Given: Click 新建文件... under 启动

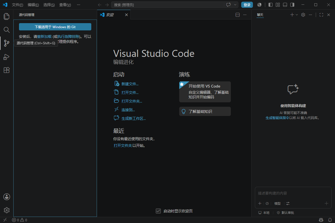Looking at the screenshot, I should pos(126,84).
